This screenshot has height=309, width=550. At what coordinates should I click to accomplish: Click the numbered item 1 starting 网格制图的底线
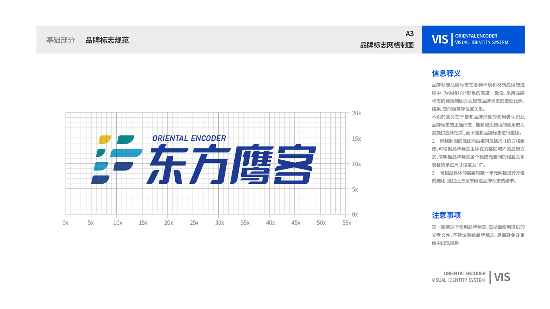[478, 141]
